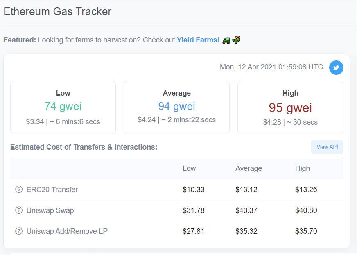Click help icon beside Uniswap Add/Remove LP
The width and height of the screenshot is (357, 255).
click(x=18, y=231)
